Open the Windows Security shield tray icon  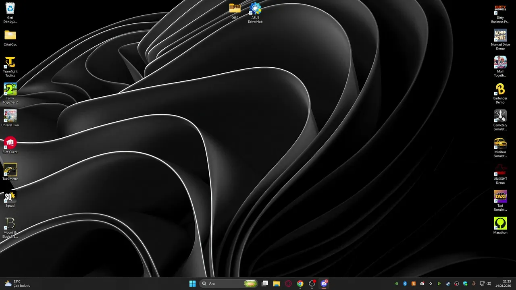click(465, 284)
